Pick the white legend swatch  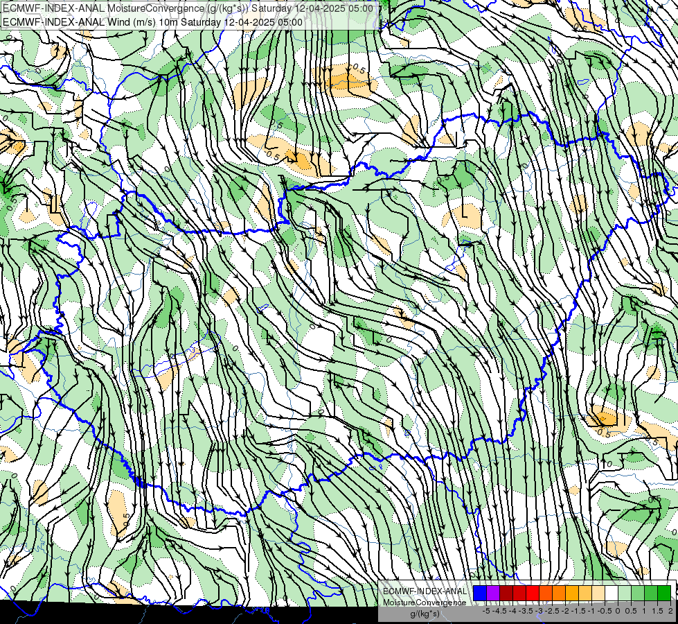pos(612,593)
